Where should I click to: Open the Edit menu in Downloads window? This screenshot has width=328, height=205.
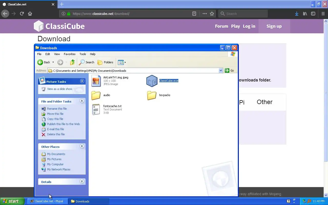[48, 54]
